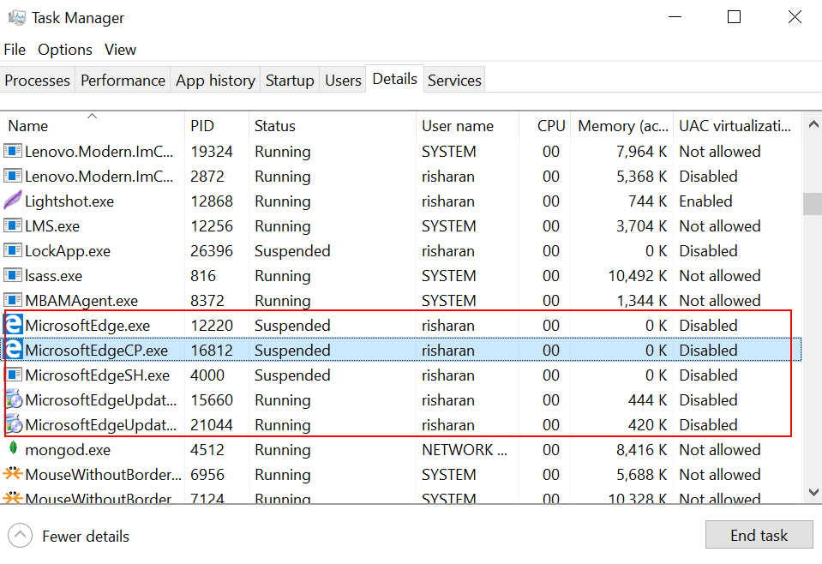
Task: Click the MBAMAgent.exe process icon
Action: point(13,300)
